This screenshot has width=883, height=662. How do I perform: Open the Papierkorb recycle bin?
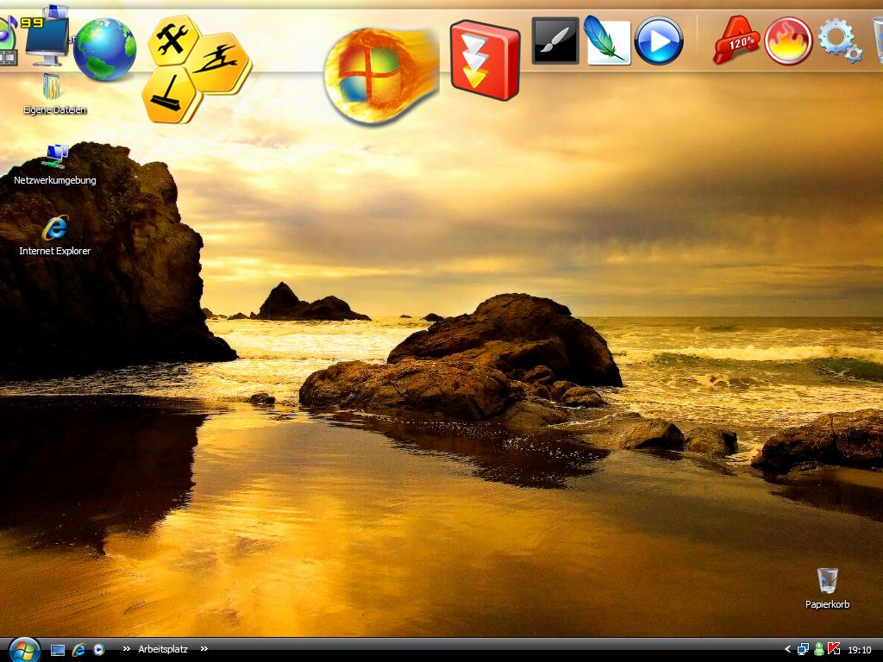coord(827,588)
